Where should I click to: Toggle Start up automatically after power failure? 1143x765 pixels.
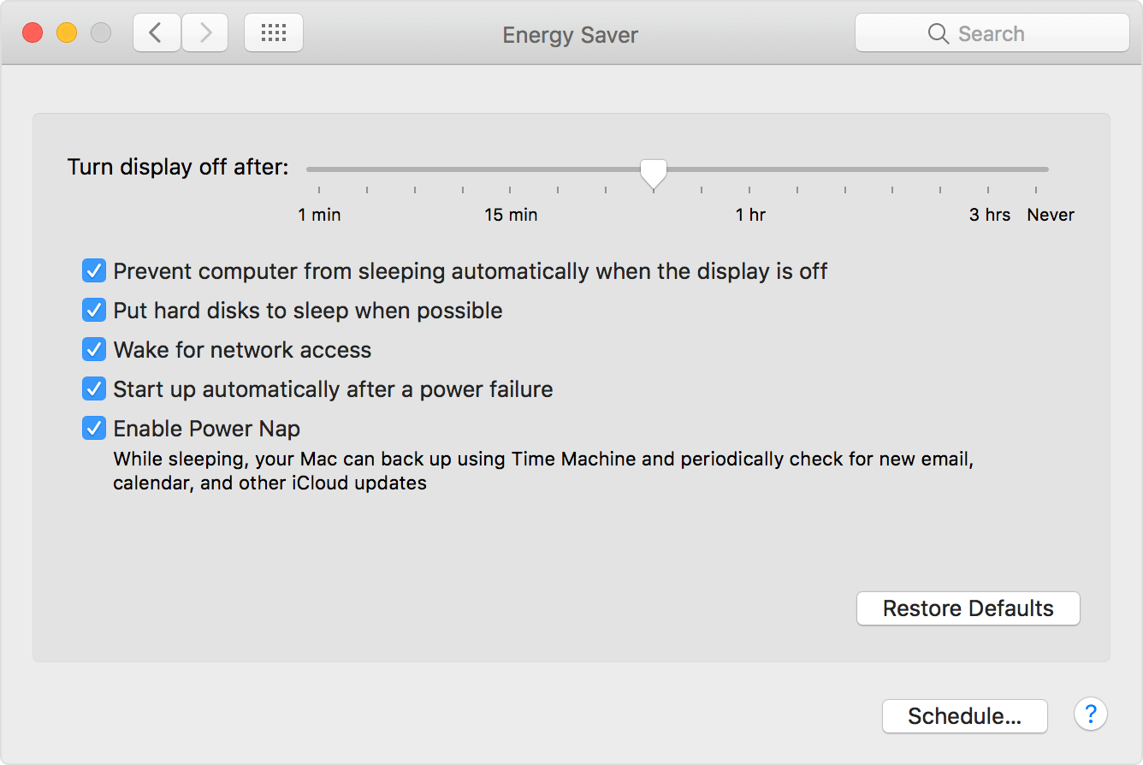coord(93,388)
